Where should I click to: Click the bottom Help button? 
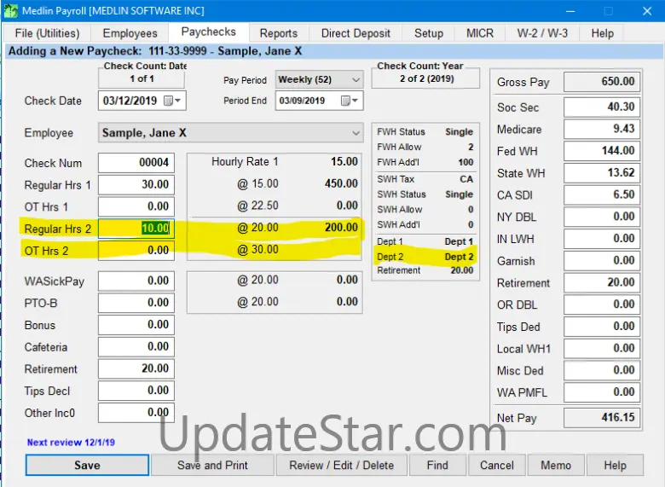click(x=615, y=465)
